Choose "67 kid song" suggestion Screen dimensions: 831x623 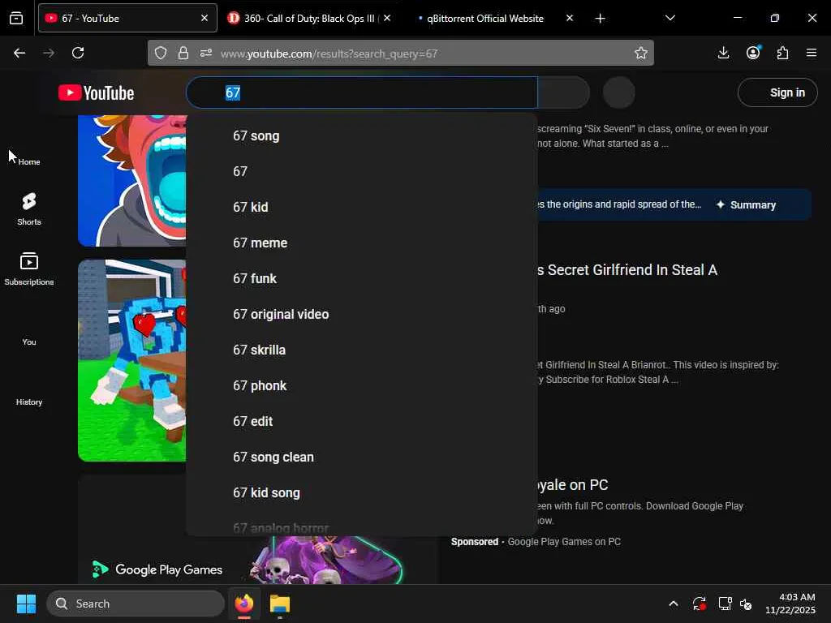click(x=362, y=492)
